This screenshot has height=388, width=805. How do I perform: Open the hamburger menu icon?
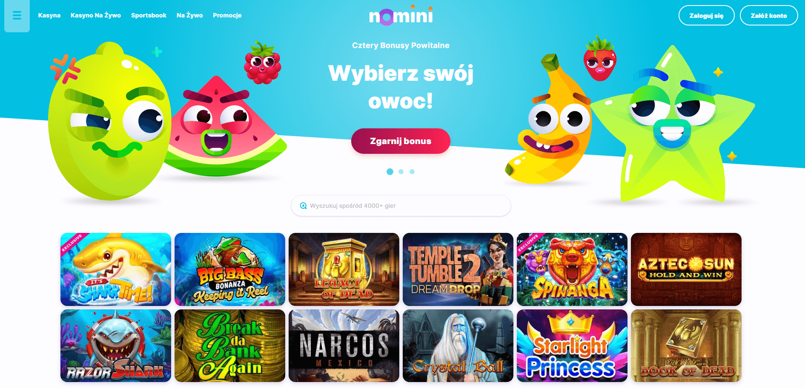tap(17, 16)
